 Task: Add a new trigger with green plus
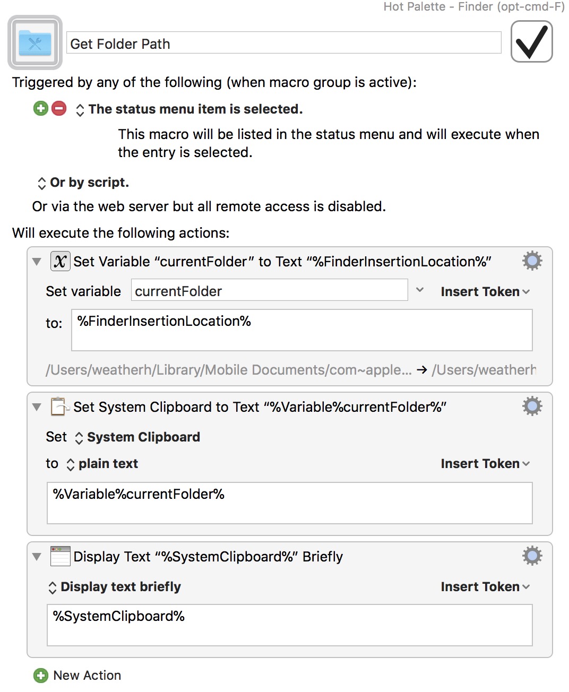click(41, 108)
